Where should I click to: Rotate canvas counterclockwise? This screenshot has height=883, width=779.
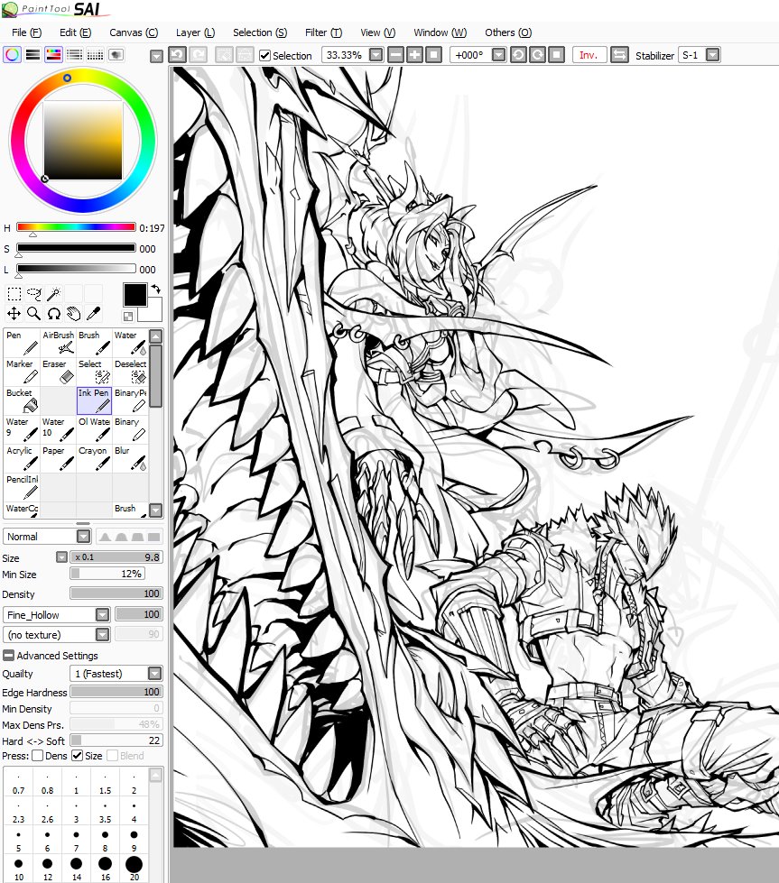point(518,55)
